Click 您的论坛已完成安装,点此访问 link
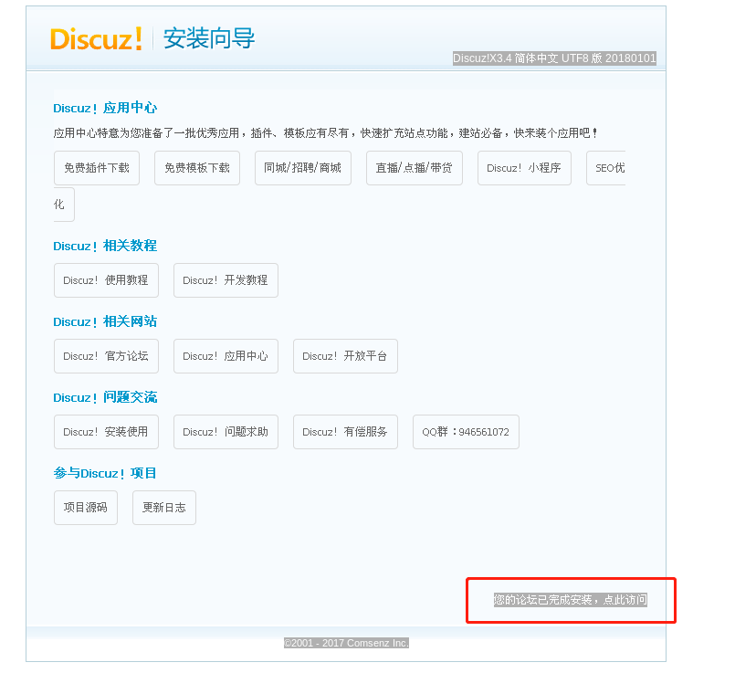Viewport: 735px width, 673px height. coord(570,599)
